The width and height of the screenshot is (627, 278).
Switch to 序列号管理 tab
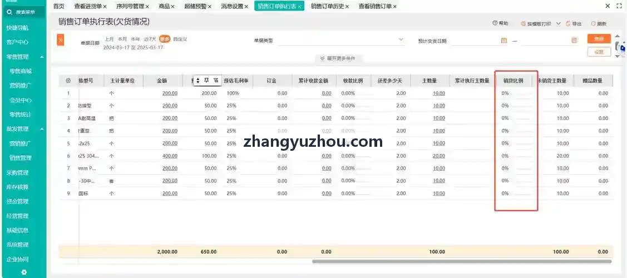click(130, 6)
